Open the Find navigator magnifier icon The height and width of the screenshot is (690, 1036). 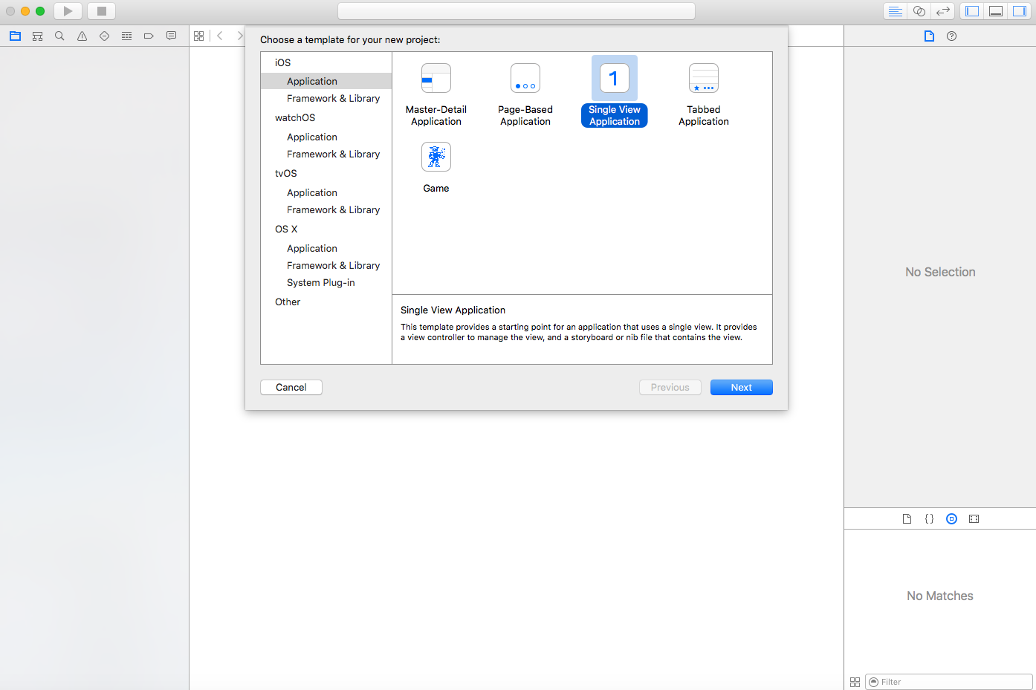pos(59,36)
